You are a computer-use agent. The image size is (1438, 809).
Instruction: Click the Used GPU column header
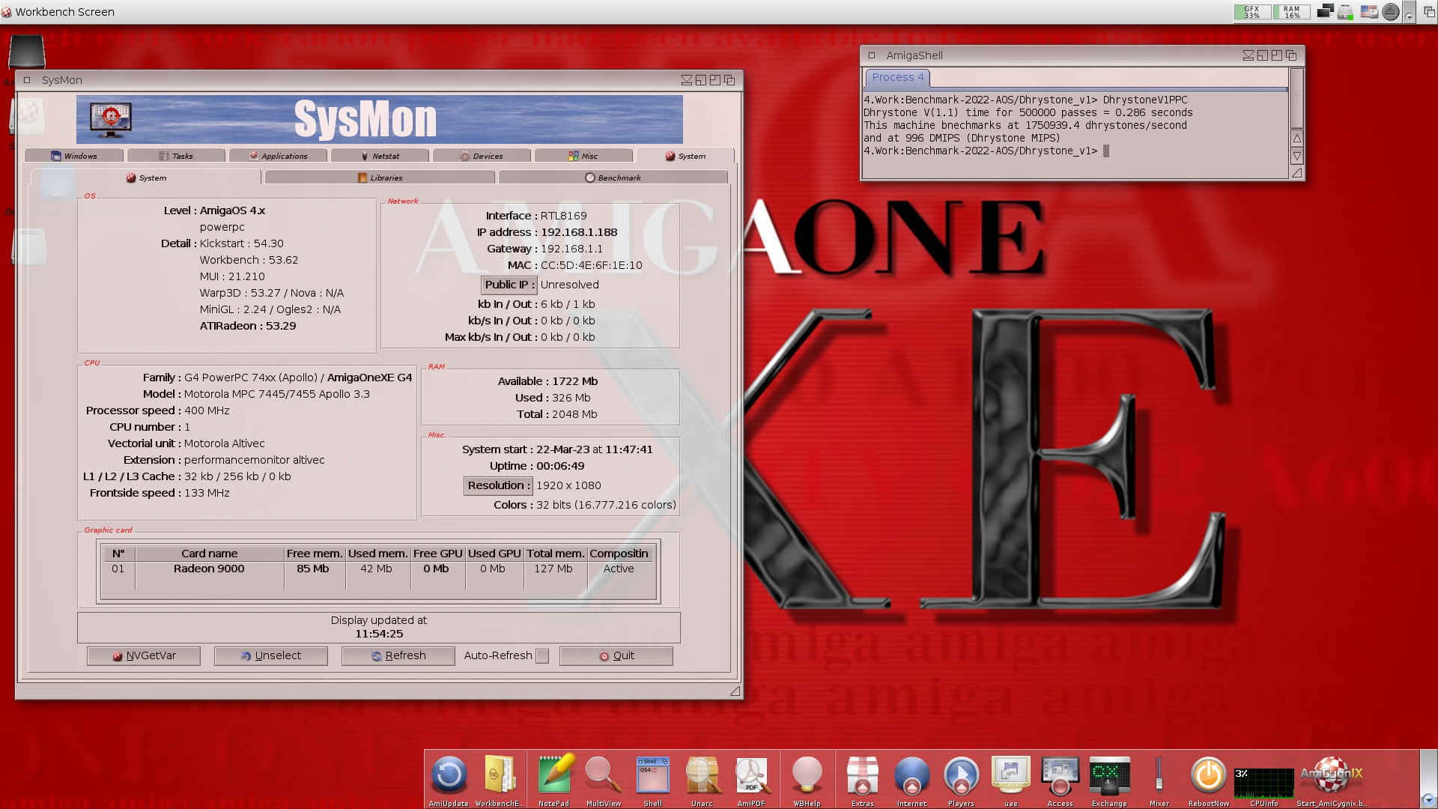[x=494, y=554]
